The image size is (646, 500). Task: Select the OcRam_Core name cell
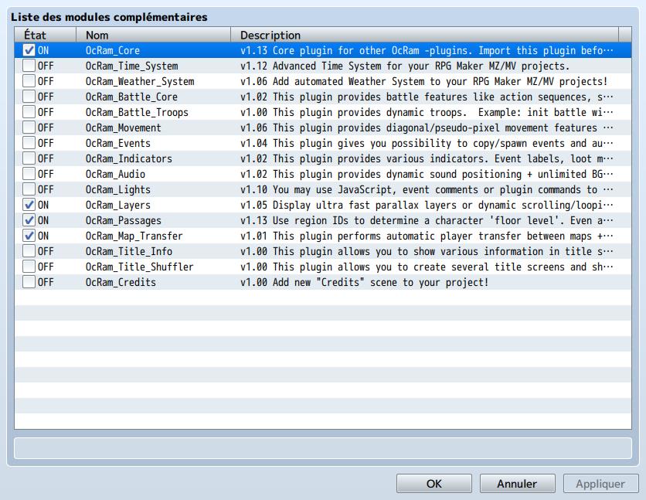click(x=113, y=50)
